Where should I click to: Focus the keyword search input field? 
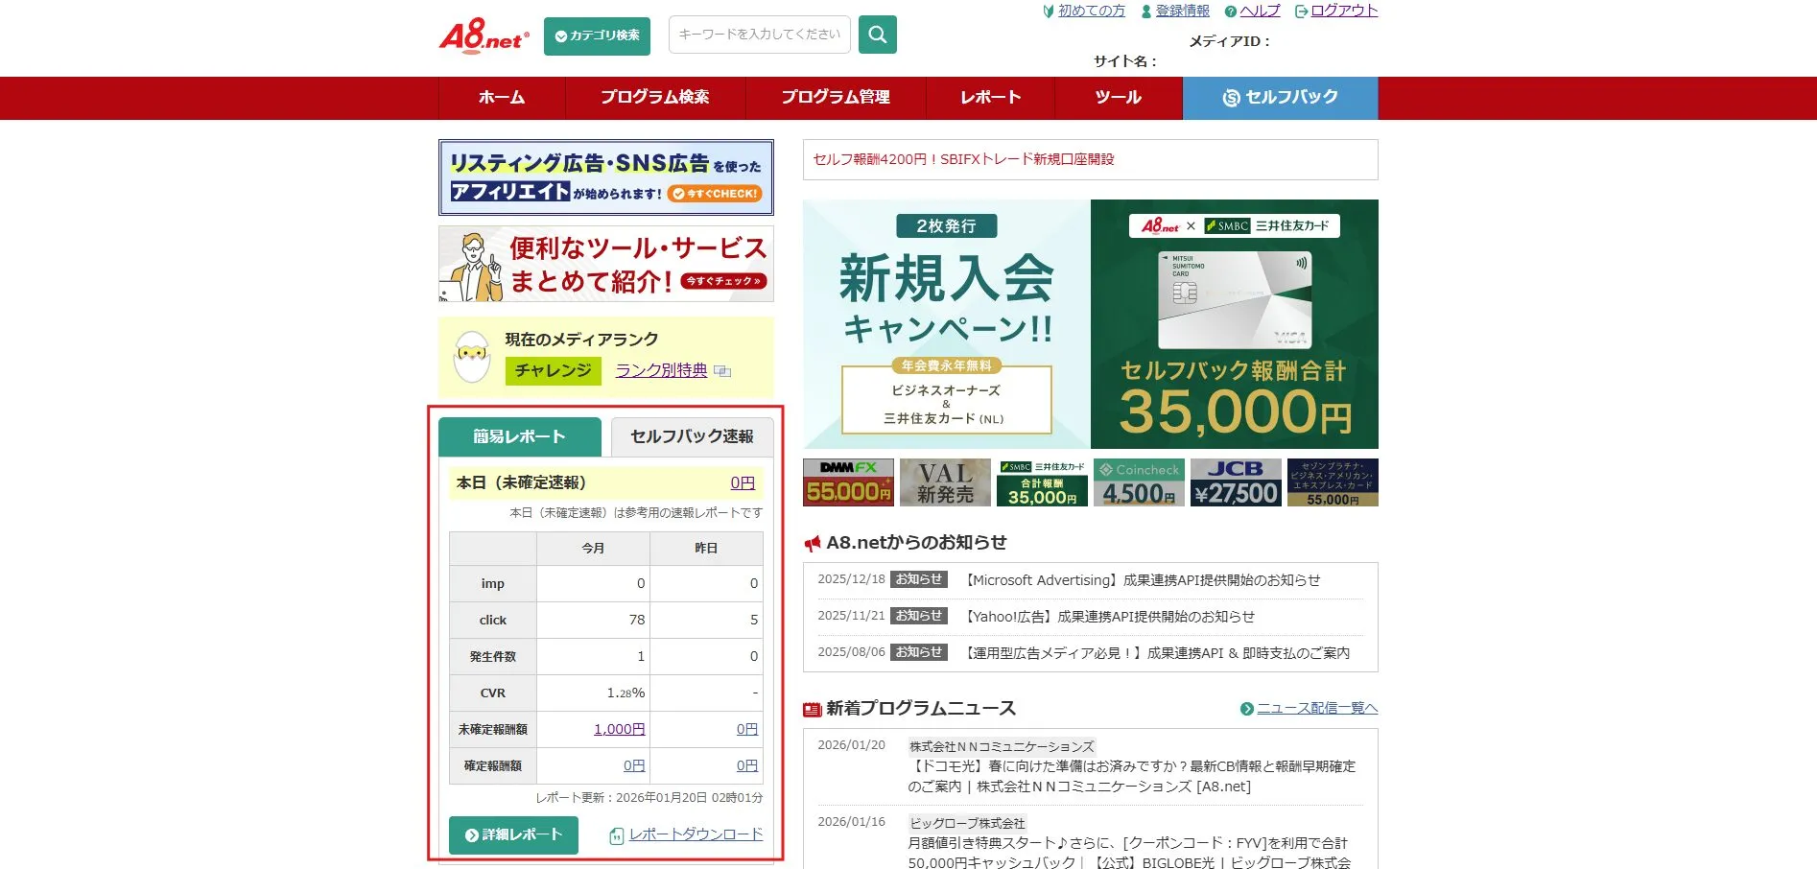[759, 35]
